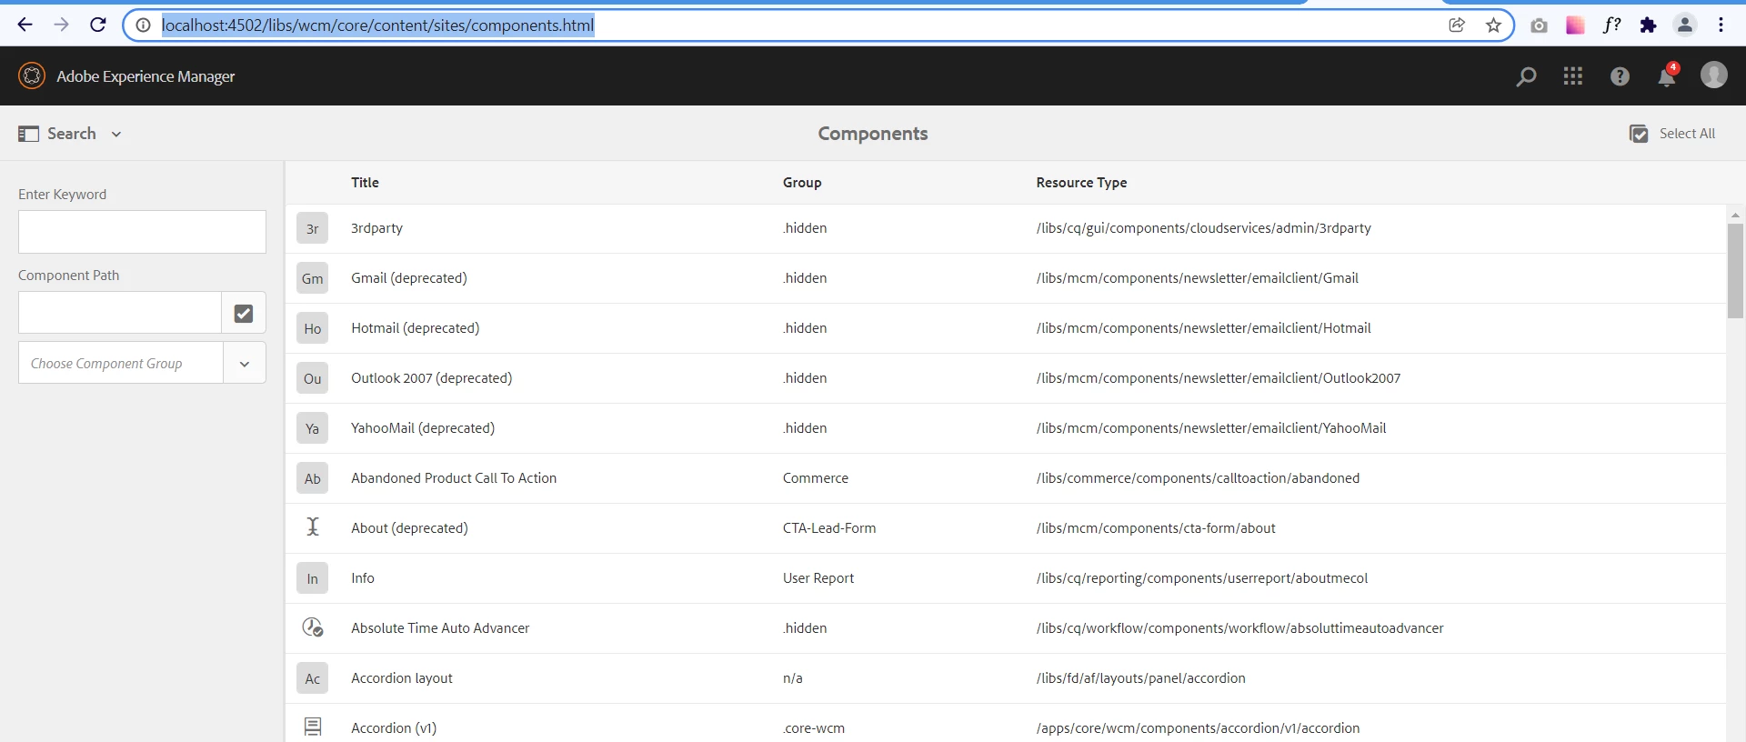This screenshot has width=1746, height=742.
Task: Click the Commerce group cell
Action: 816,478
